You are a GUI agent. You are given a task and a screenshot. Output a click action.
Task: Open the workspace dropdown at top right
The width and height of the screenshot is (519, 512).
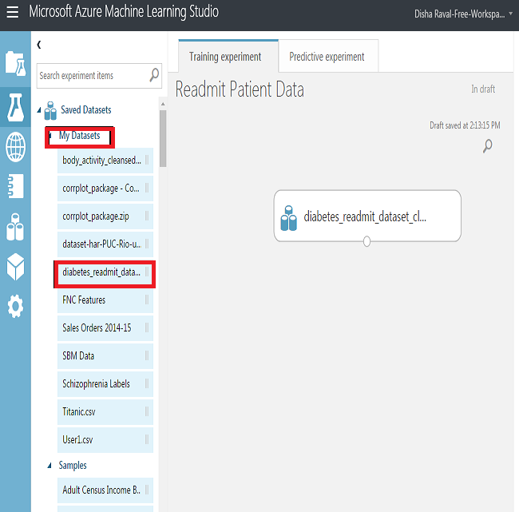(x=510, y=14)
